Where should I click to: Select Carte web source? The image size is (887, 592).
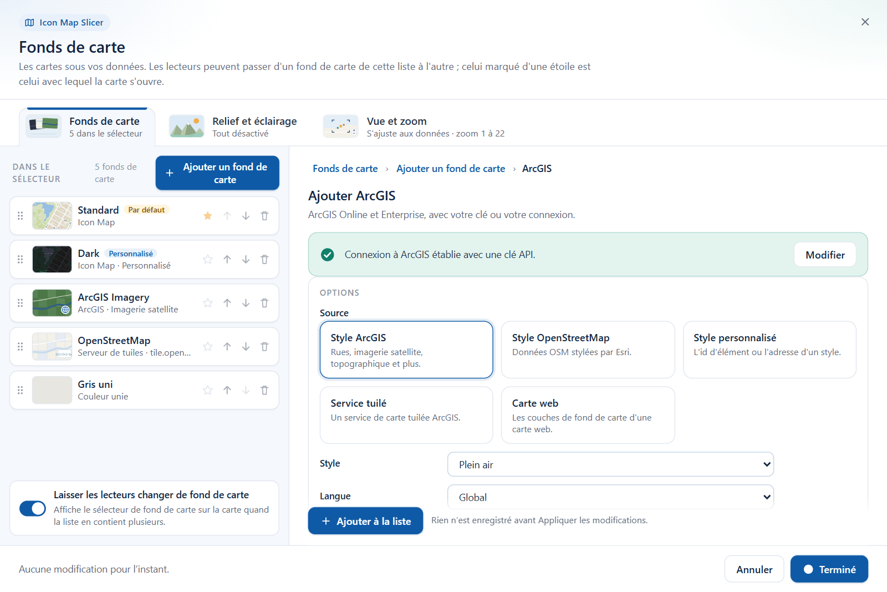click(588, 415)
